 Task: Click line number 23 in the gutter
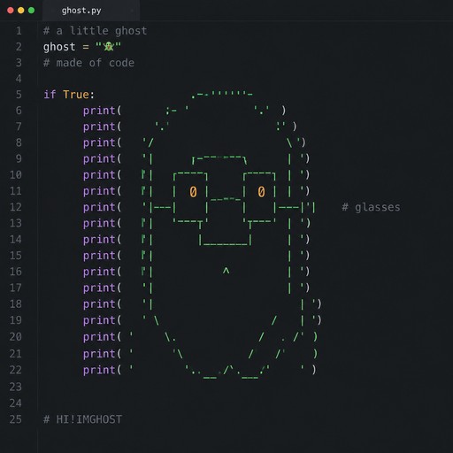coord(16,387)
